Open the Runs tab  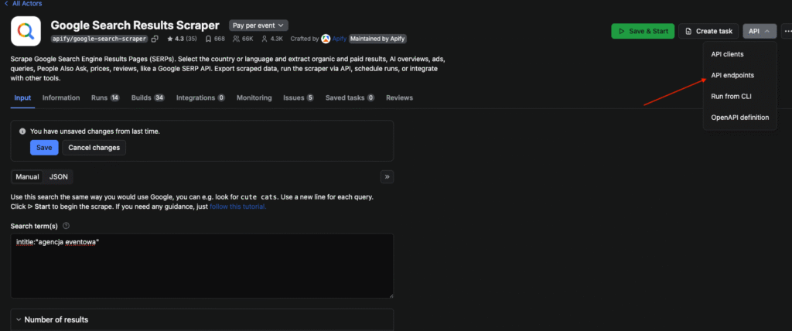point(104,98)
